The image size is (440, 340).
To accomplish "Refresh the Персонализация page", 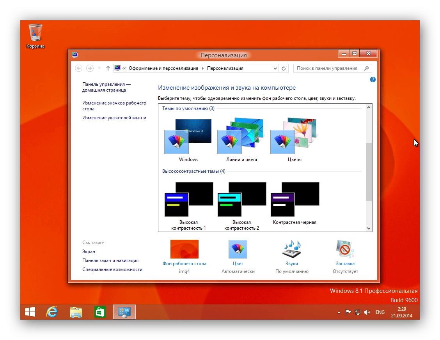I will point(284,69).
